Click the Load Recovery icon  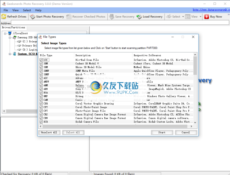click(x=139, y=17)
